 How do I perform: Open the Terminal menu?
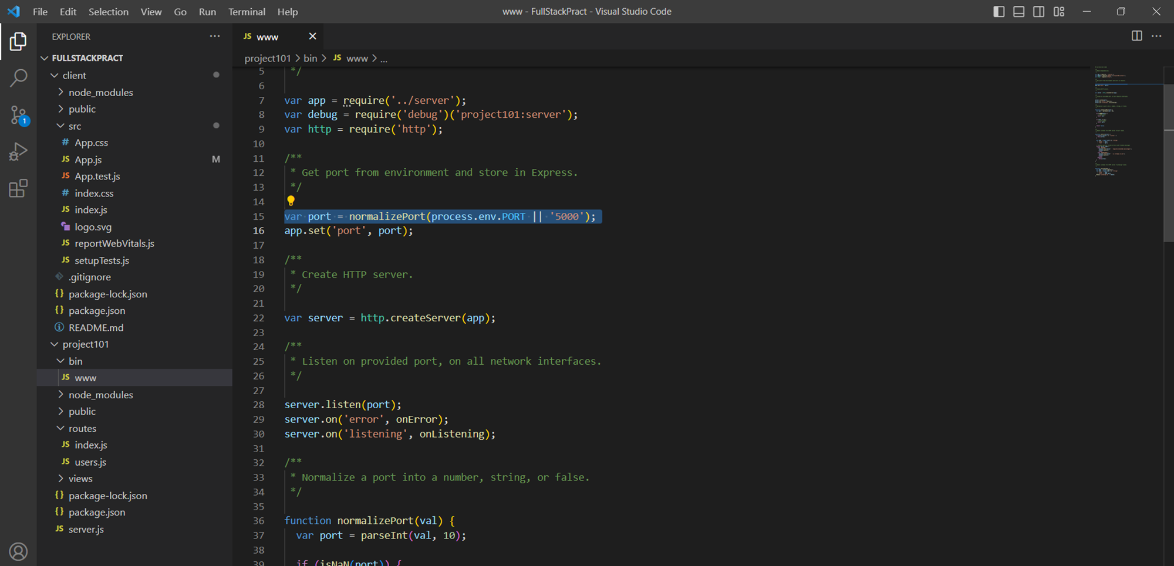(247, 12)
